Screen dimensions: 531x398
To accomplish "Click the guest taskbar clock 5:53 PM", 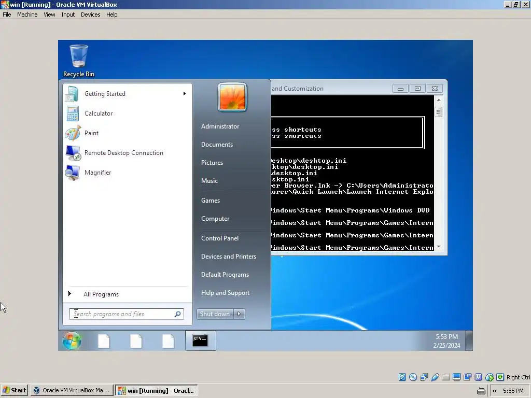I will 446,337.
